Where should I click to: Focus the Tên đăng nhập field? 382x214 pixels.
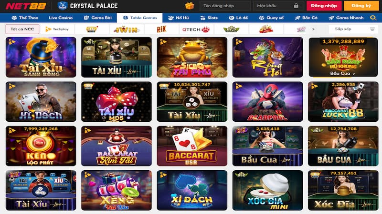pyautogui.click(x=225, y=6)
